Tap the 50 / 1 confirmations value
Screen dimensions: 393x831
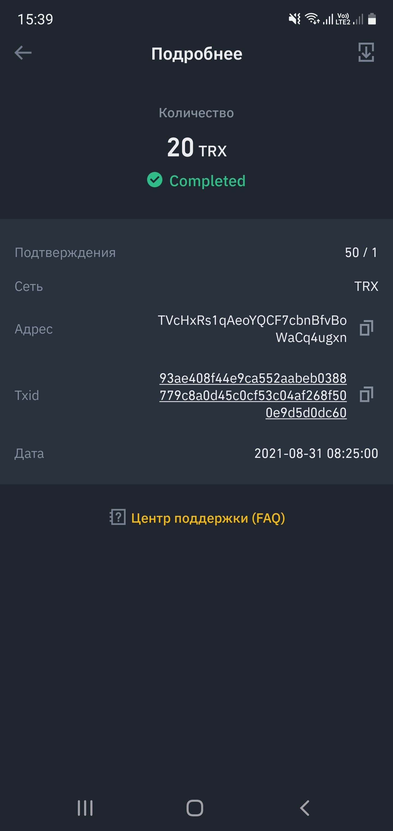[x=361, y=253]
